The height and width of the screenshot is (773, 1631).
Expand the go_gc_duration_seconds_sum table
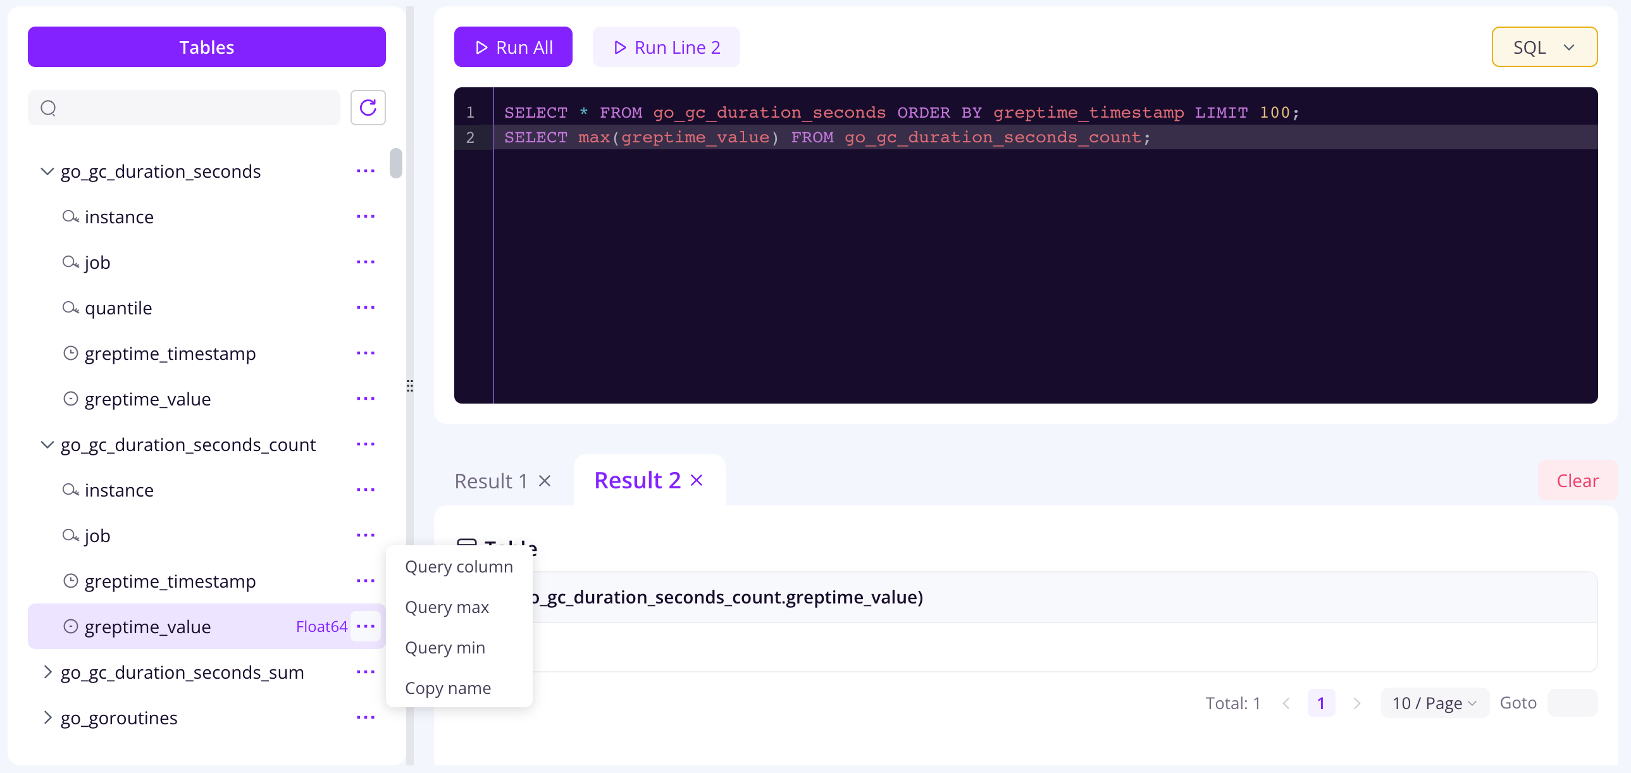point(47,672)
